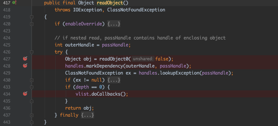Remove the breakpoint on the readObject0 line
Viewport: 278px width, 126px height.
[25, 59]
